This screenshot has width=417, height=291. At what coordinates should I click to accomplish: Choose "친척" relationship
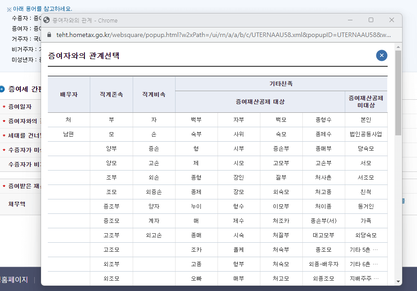pos(366,192)
